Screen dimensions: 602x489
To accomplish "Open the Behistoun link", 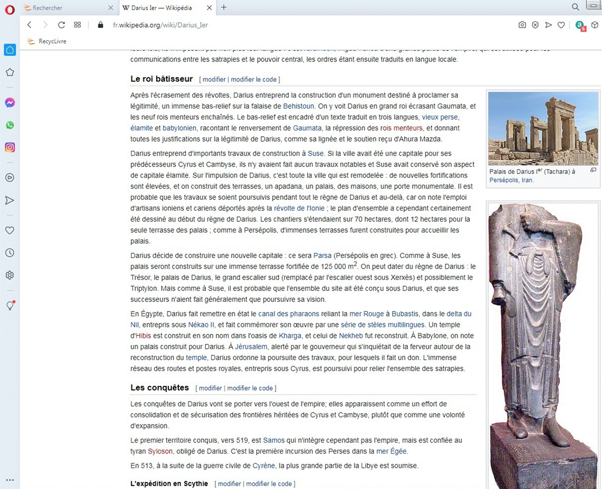I will click(299, 106).
